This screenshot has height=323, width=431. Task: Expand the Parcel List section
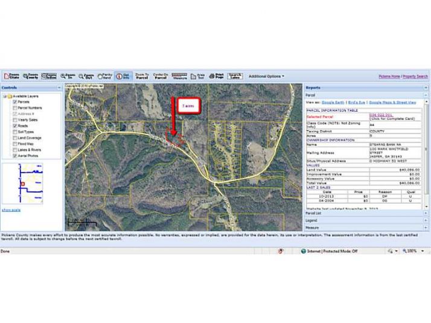426,213
